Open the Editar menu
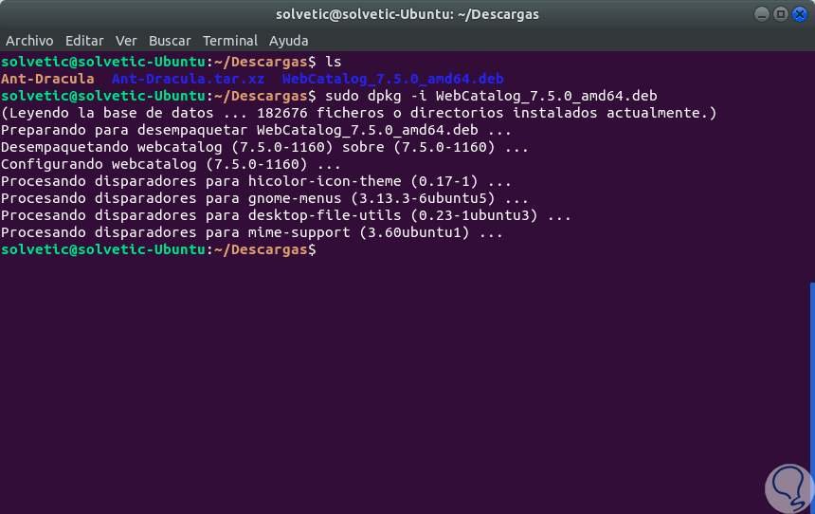815x514 pixels. (x=84, y=41)
